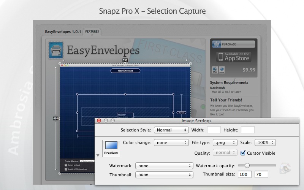Image resolution: width=304 pixels, height=190 pixels.
Task: Click the camera icon beside opacity slider
Action: pyautogui.click(x=285, y=168)
